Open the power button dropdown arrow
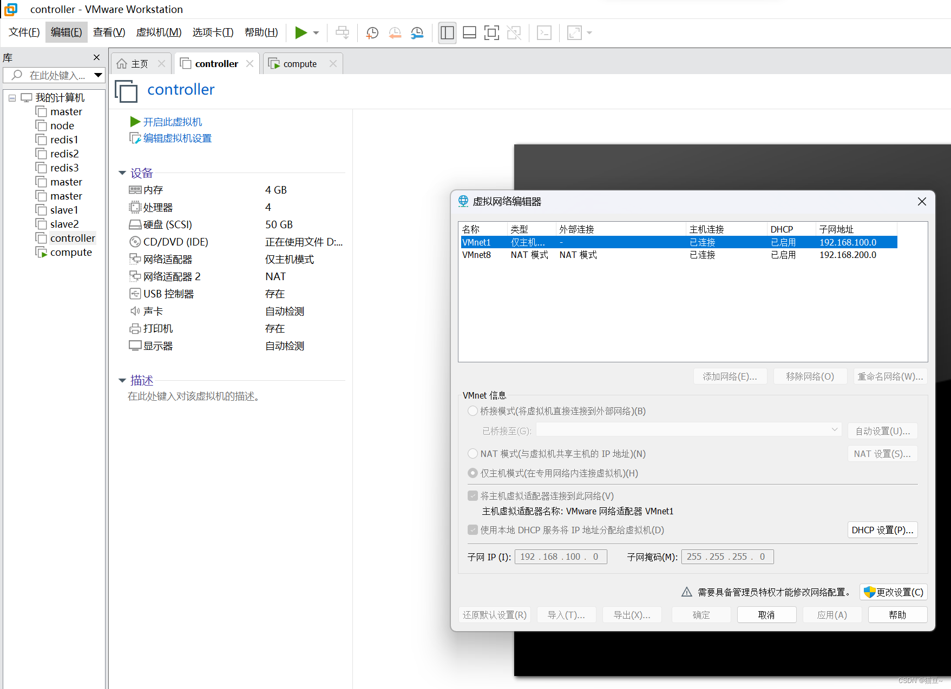The height and width of the screenshot is (689, 951). 315,32
